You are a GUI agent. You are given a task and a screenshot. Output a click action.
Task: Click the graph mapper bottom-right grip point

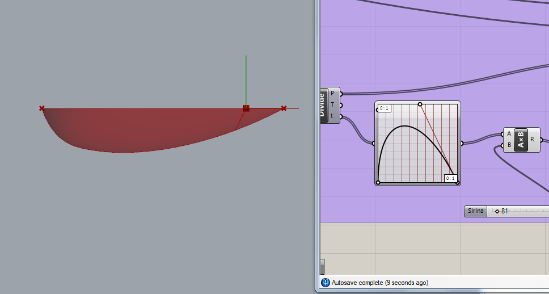(458, 183)
